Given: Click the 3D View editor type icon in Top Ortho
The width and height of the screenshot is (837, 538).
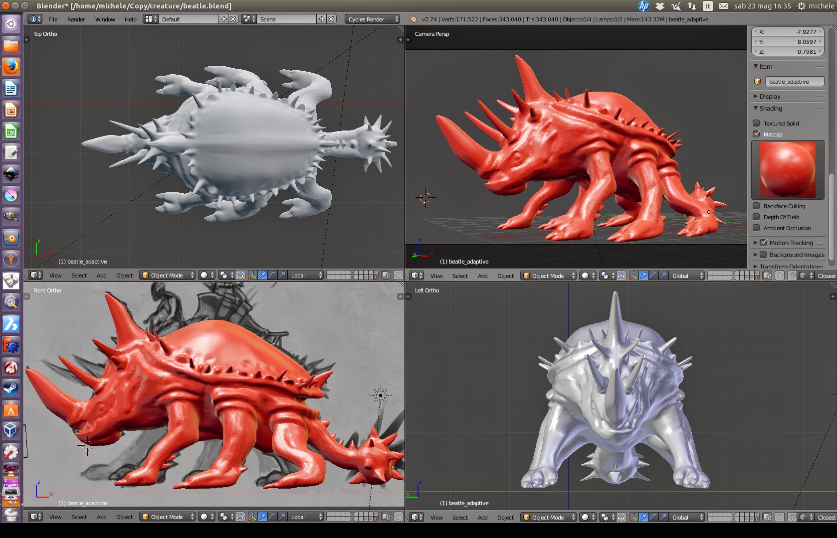Looking at the screenshot, I should click(x=35, y=275).
